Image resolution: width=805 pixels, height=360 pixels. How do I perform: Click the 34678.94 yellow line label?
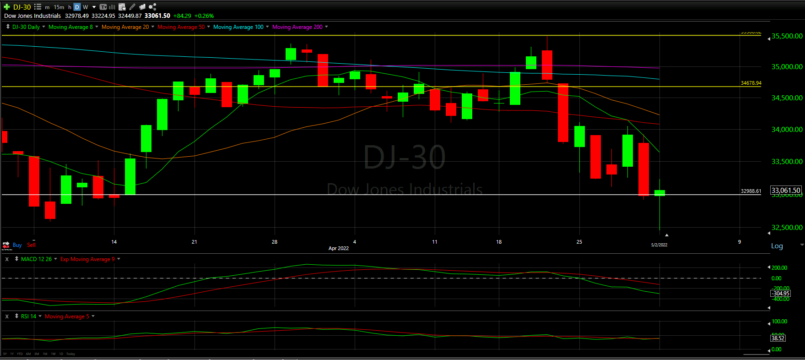click(x=751, y=83)
